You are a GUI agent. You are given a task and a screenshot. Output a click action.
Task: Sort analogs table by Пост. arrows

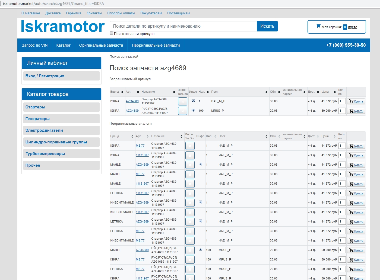266,137
